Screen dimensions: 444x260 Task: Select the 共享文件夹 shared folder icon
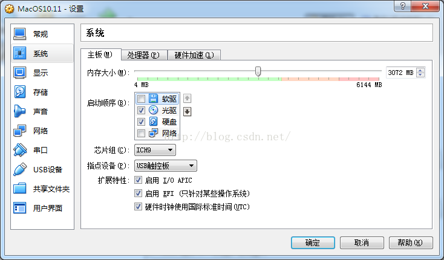(x=19, y=189)
